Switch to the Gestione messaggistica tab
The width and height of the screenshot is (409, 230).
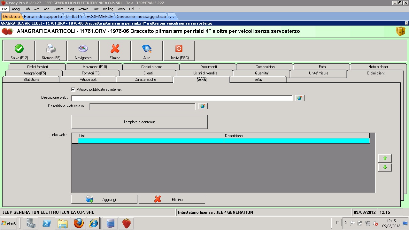tap(141, 16)
